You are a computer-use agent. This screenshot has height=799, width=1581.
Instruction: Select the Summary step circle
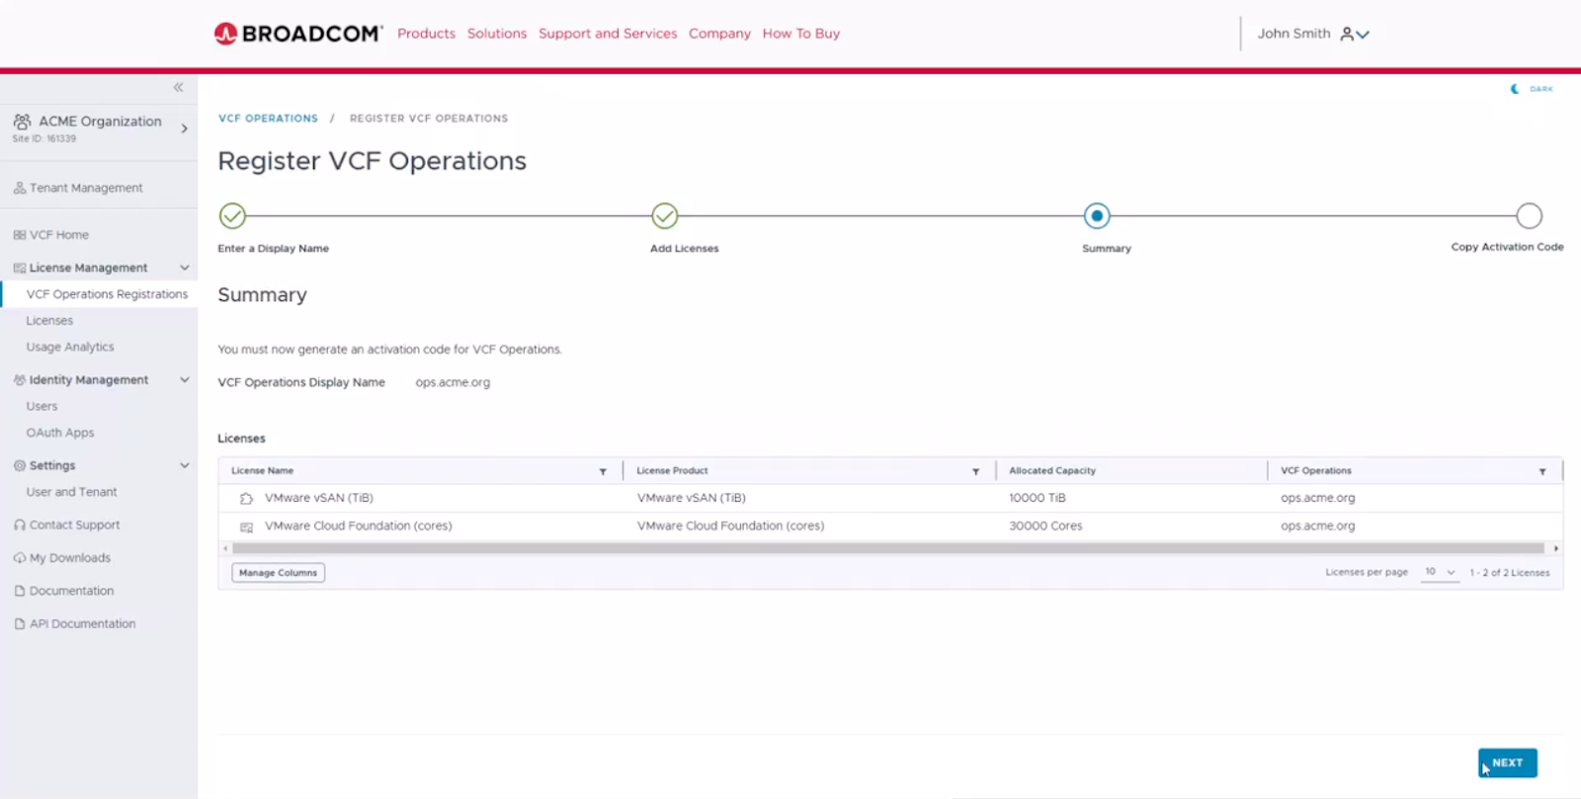pos(1097,215)
